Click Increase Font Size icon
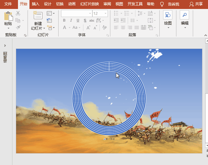Screen dimensions: 208x165 [x=88, y=27]
